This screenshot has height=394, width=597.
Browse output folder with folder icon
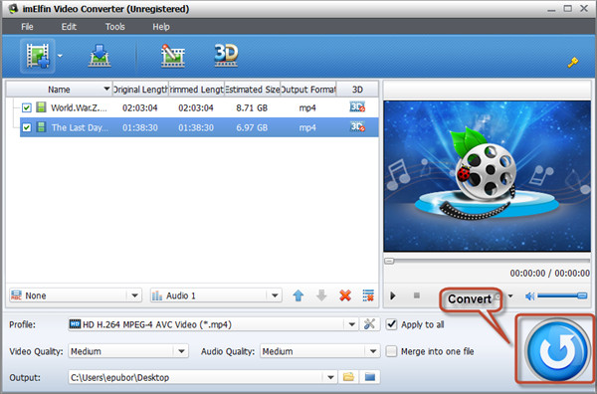348,377
